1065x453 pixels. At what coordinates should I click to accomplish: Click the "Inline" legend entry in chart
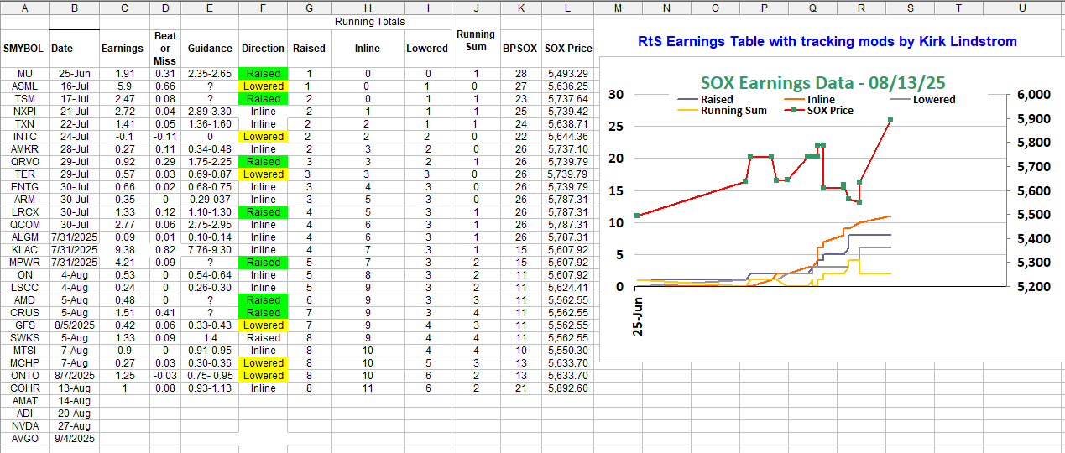(842, 99)
